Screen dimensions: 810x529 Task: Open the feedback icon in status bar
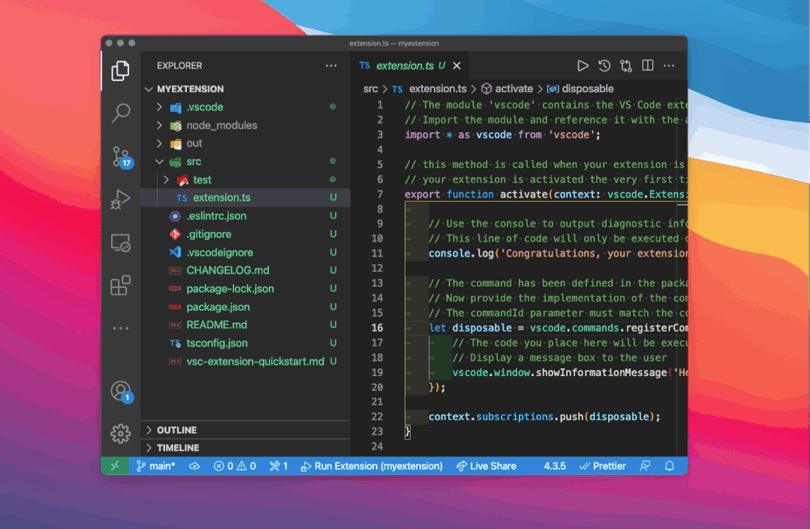645,466
